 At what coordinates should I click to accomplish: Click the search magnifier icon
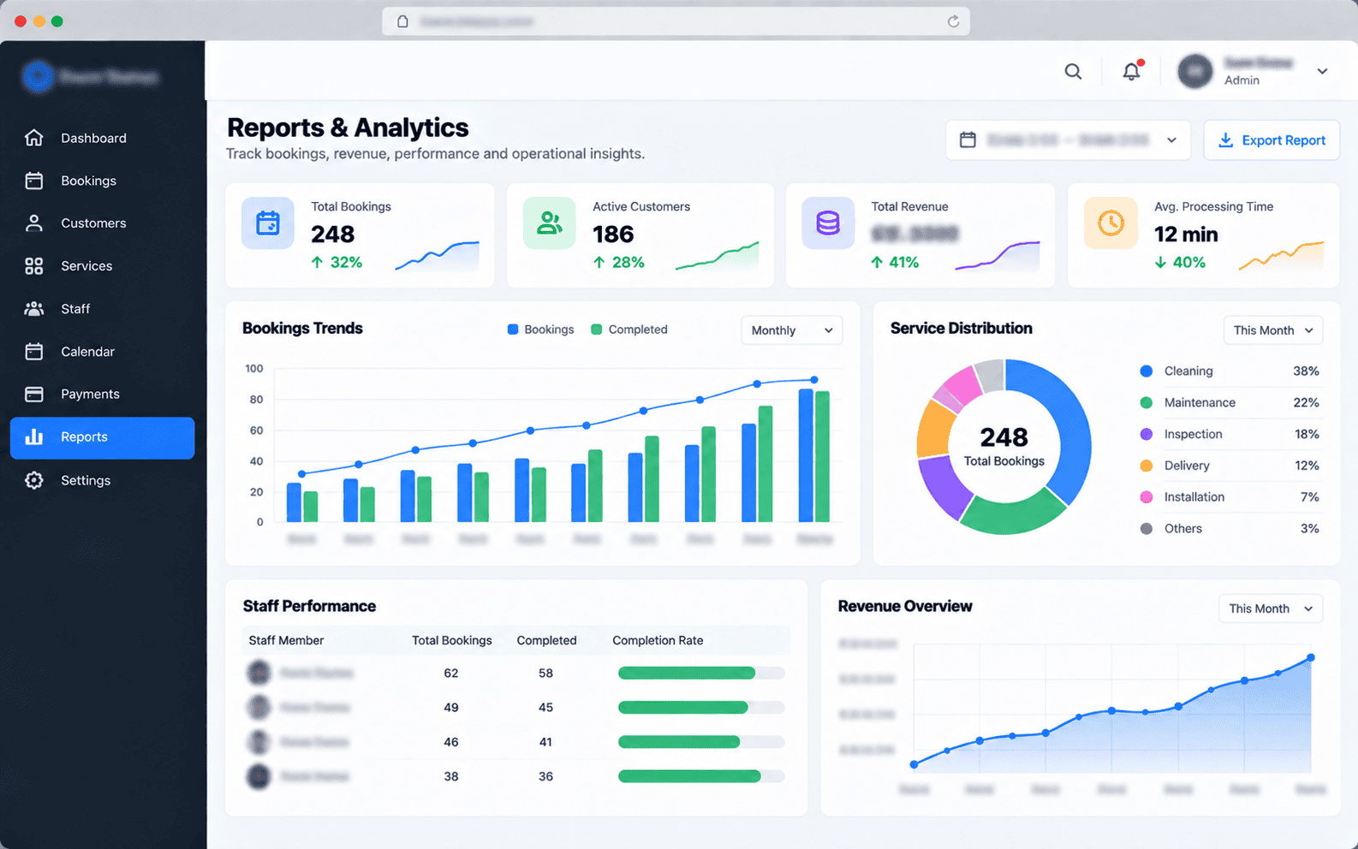point(1073,72)
